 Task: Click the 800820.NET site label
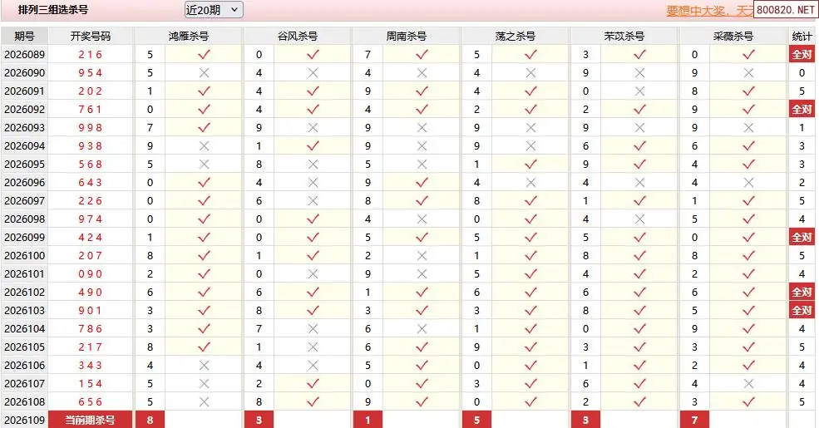coord(784,10)
